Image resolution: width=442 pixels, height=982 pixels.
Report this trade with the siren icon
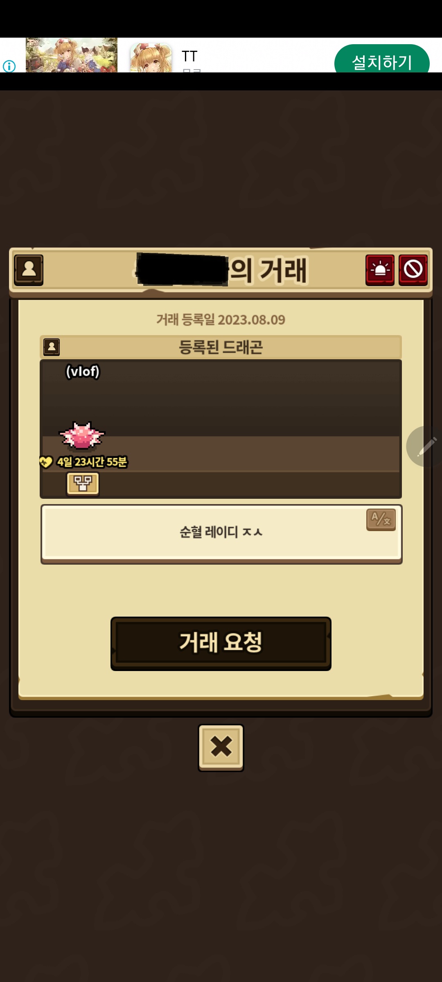point(380,270)
